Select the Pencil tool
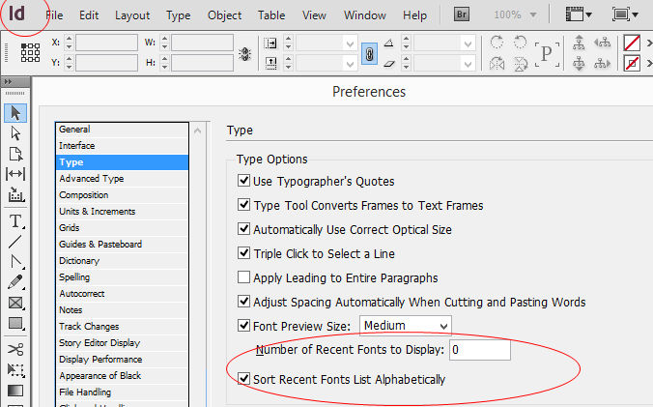The width and height of the screenshot is (653, 407). (x=15, y=282)
